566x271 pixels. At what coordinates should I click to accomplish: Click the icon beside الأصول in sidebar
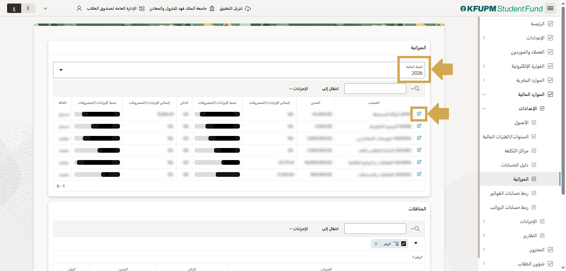click(x=534, y=122)
